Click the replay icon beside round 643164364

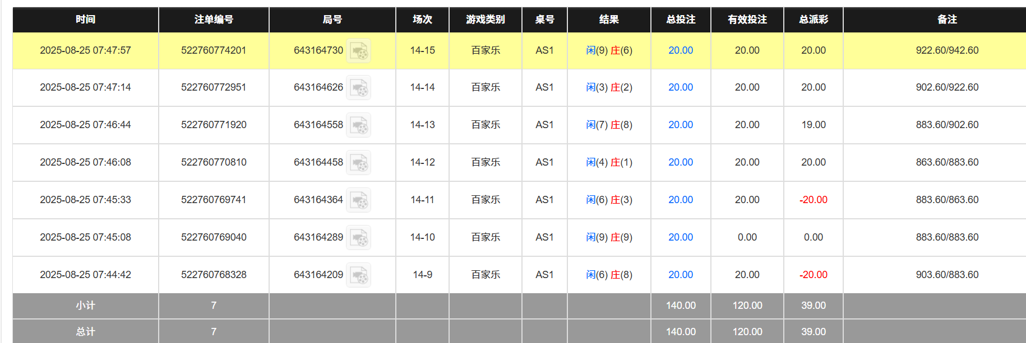tap(361, 200)
